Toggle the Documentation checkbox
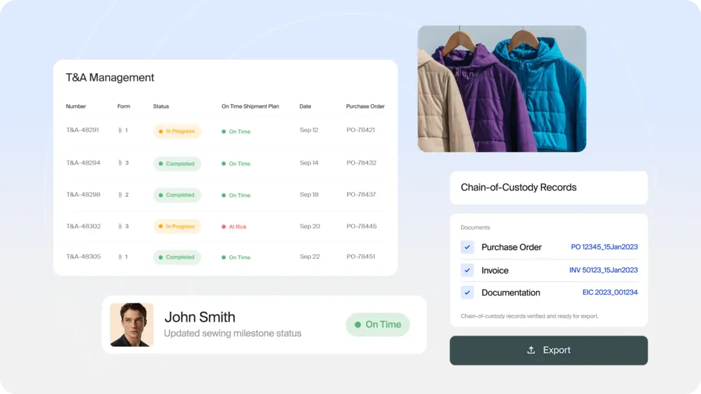The height and width of the screenshot is (394, 701). [467, 293]
